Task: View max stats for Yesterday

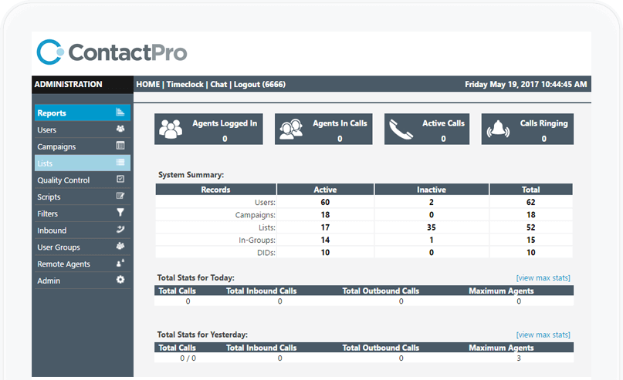Action: (543, 335)
